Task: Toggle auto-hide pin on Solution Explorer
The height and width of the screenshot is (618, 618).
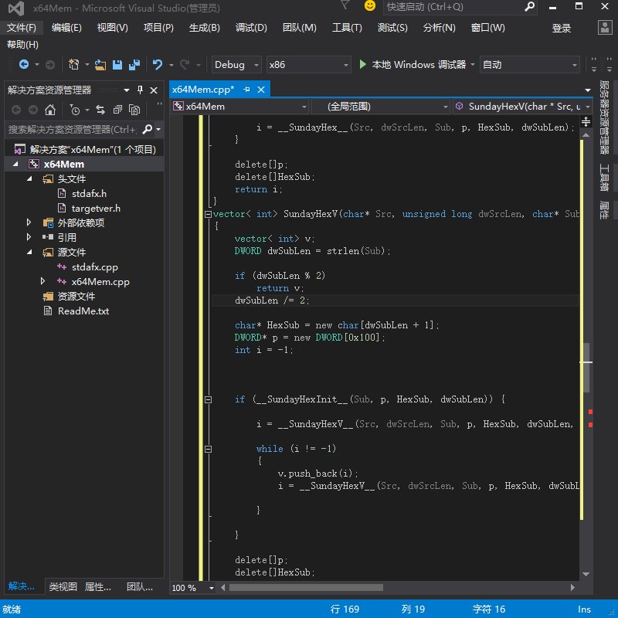Action: 140,90
